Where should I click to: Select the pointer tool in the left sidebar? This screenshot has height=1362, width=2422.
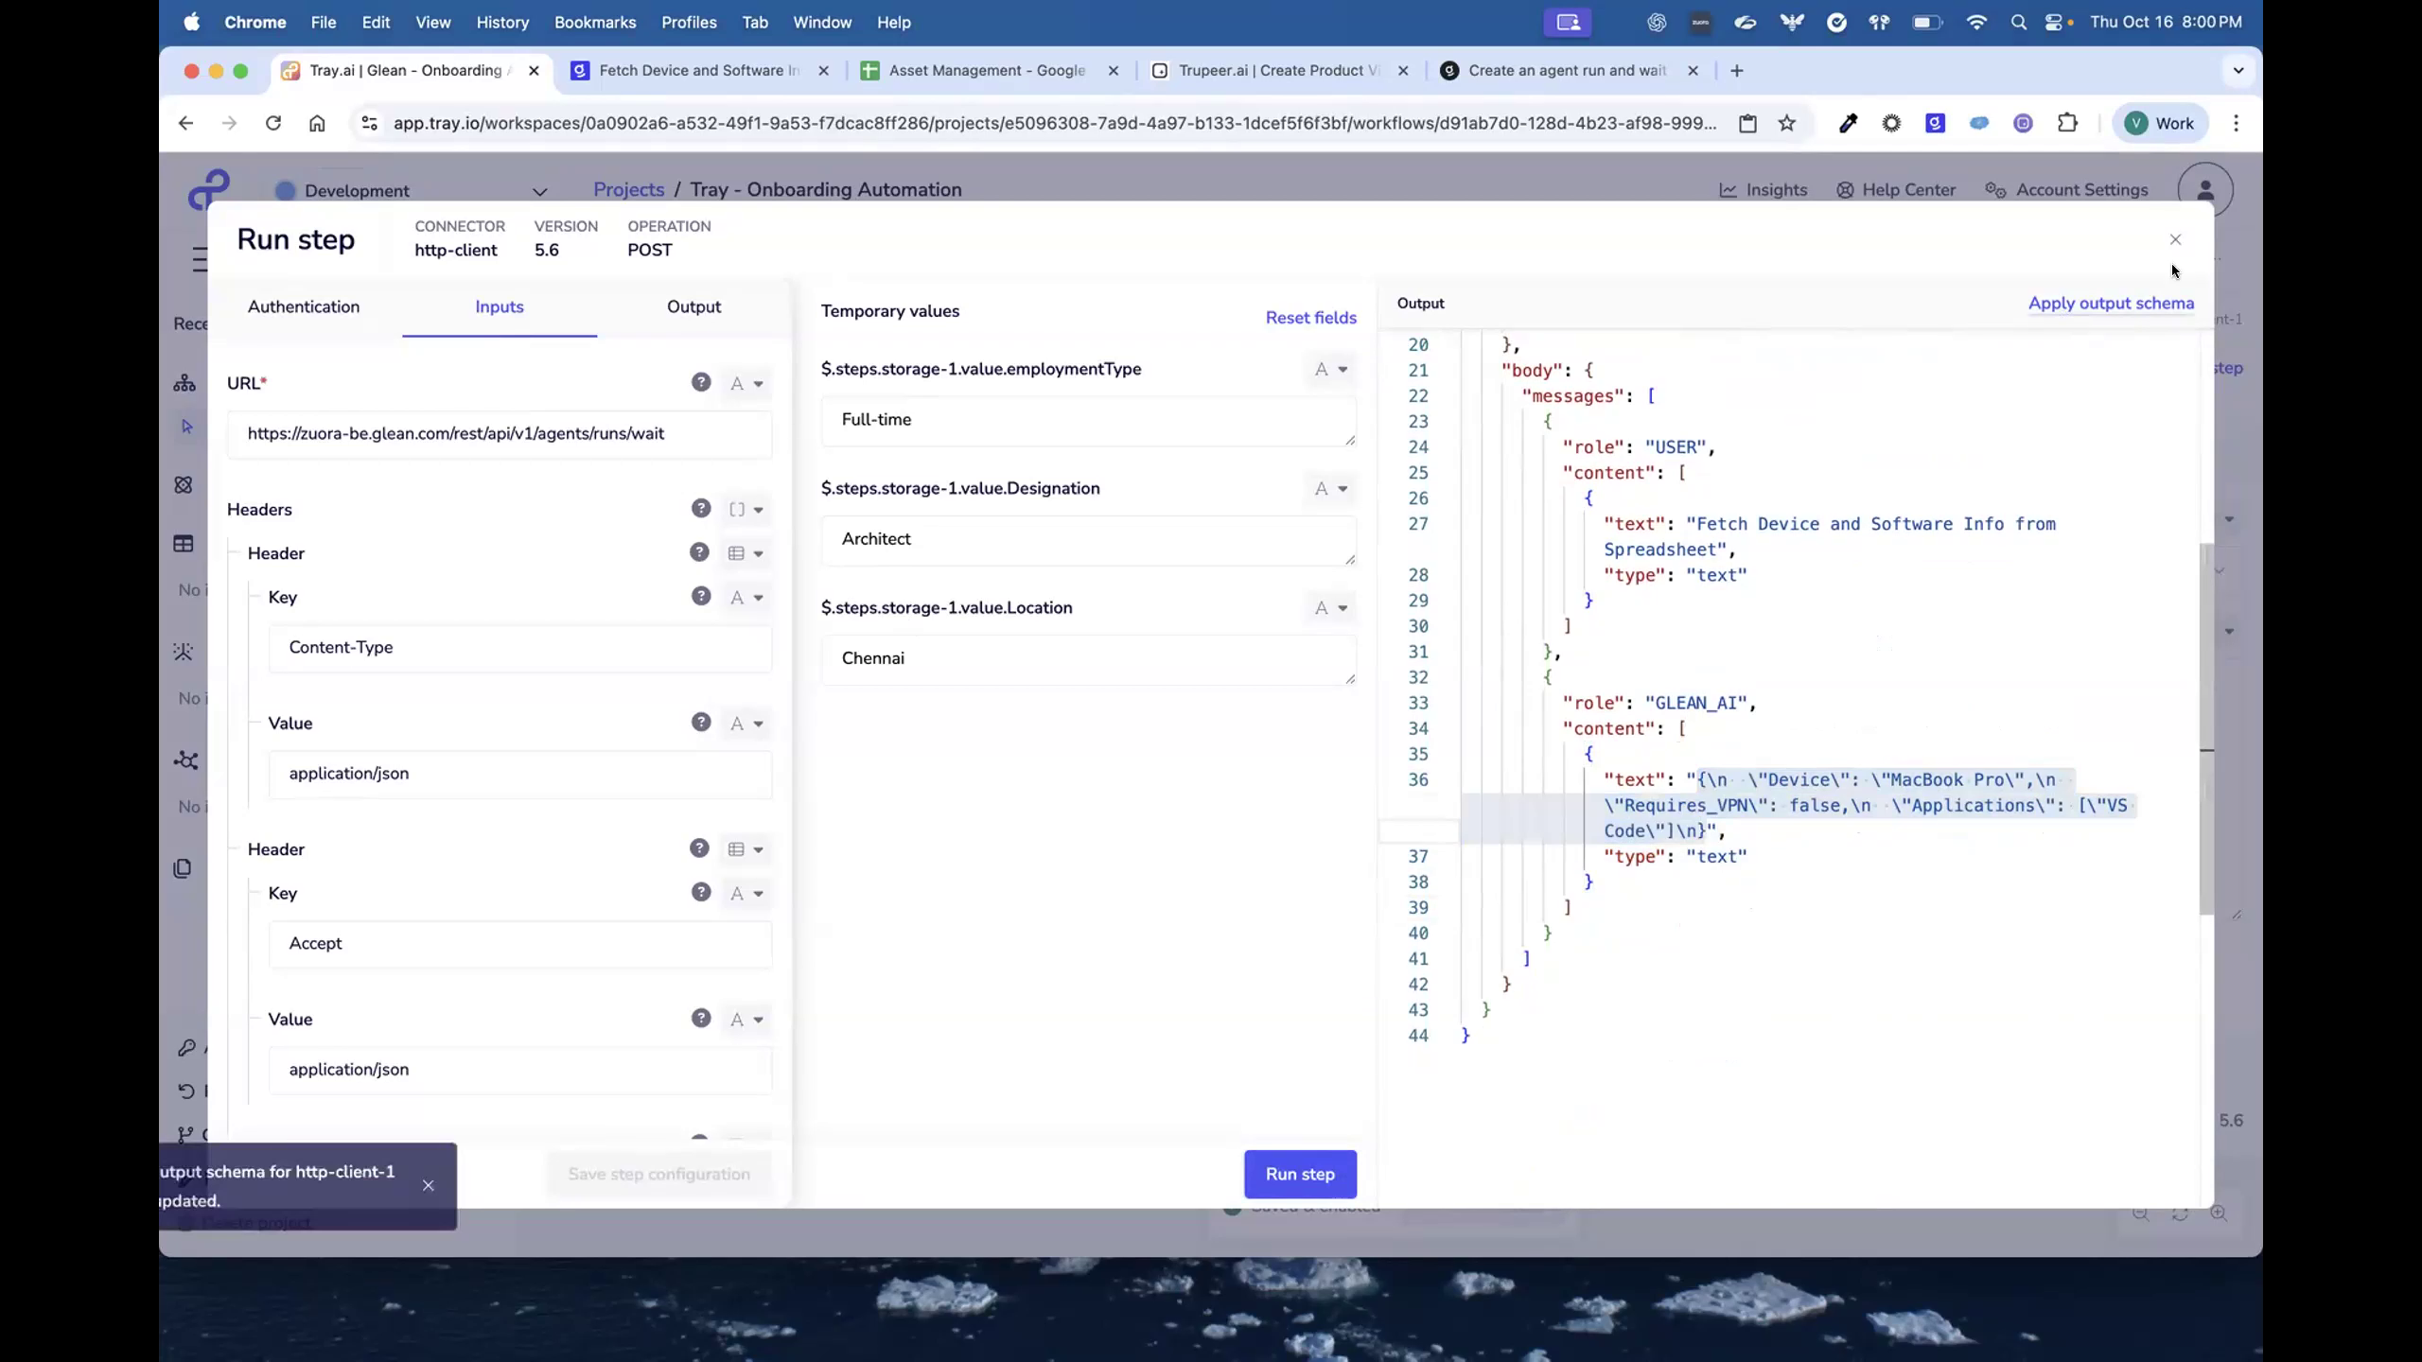pyautogui.click(x=186, y=427)
